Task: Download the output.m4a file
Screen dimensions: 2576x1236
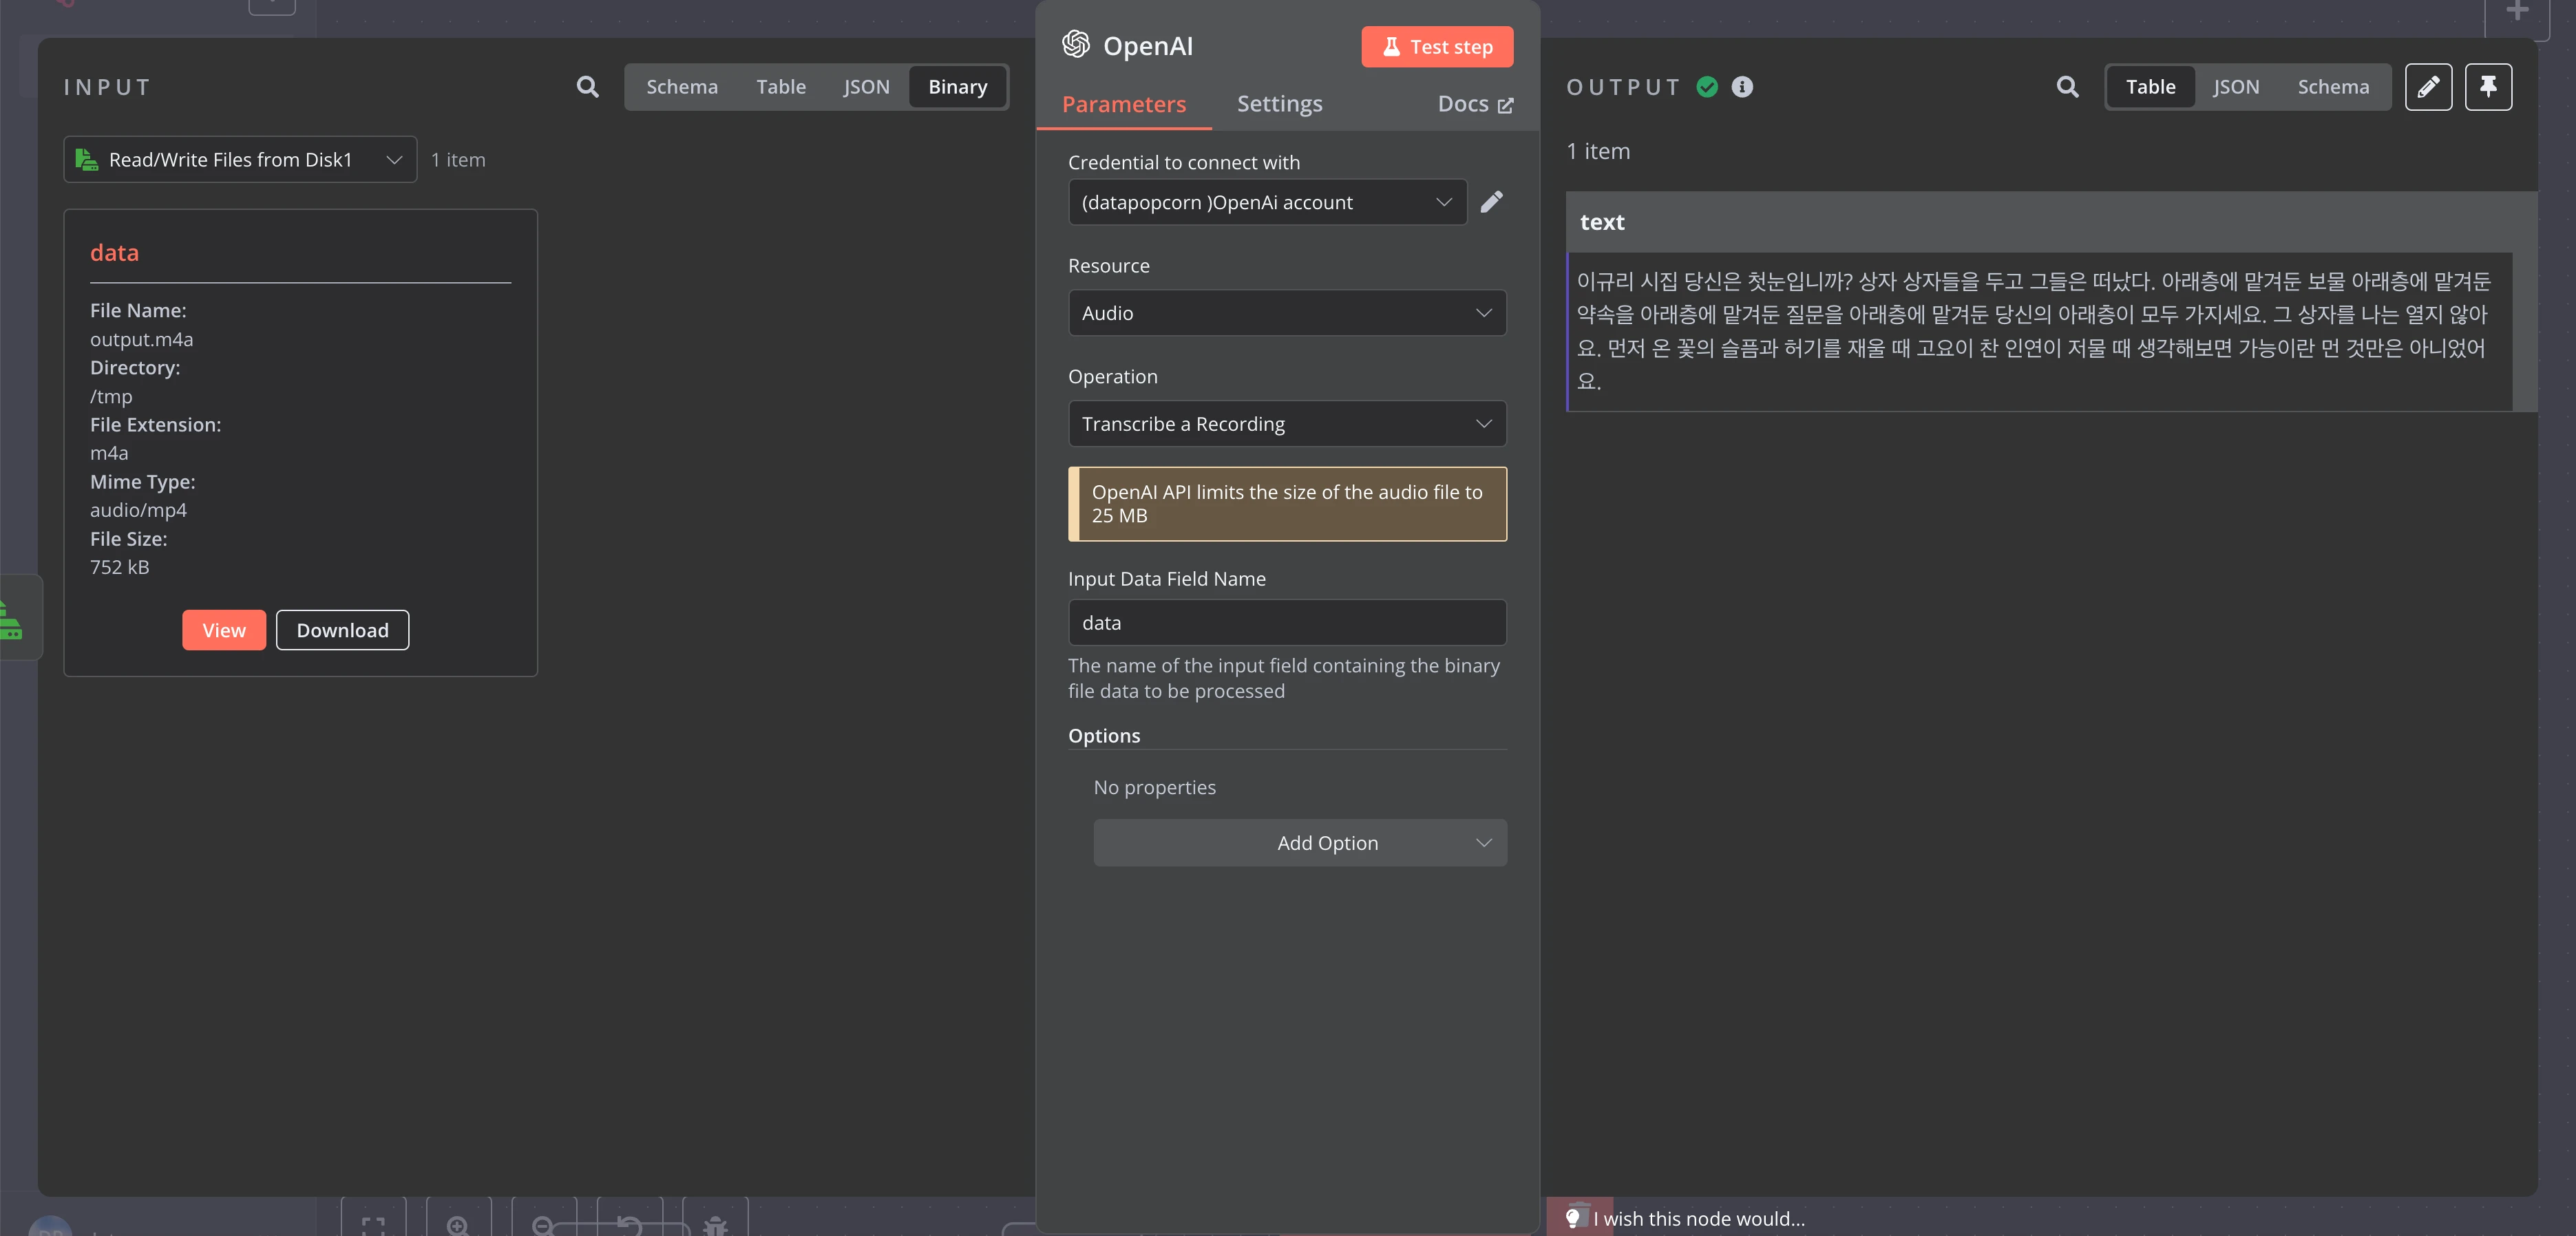Action: 342,630
